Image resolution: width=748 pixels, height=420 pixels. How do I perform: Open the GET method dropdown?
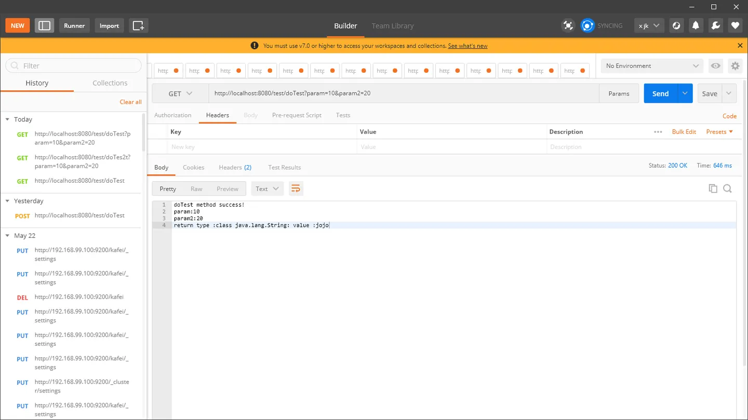coord(181,93)
